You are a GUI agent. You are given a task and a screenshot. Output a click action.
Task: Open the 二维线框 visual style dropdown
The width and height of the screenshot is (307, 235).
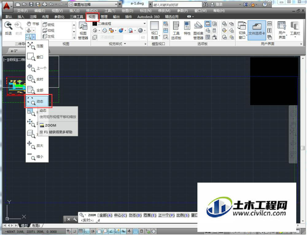(x=119, y=24)
